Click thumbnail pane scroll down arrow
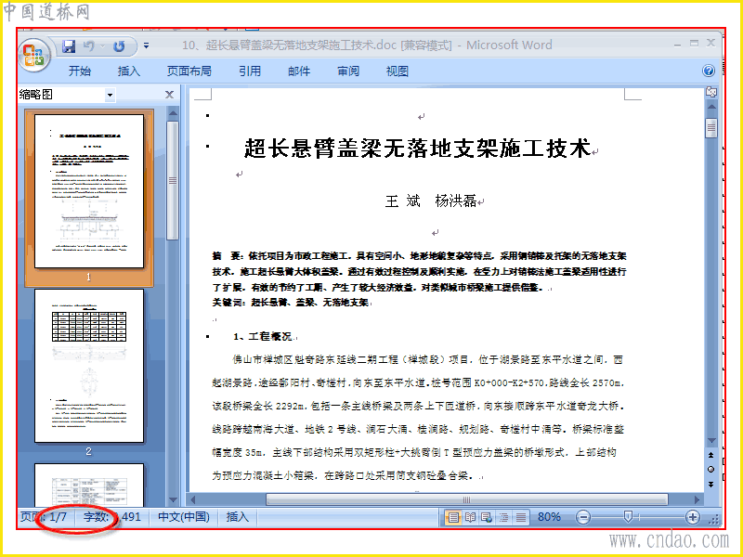Image resolution: width=743 pixels, height=557 pixels. (x=173, y=500)
